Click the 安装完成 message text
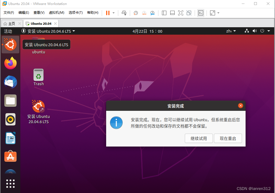The height and width of the screenshot is (193, 275). click(185, 123)
